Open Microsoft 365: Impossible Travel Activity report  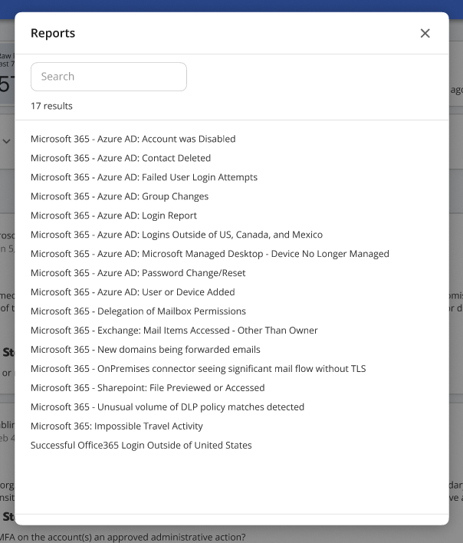click(117, 426)
